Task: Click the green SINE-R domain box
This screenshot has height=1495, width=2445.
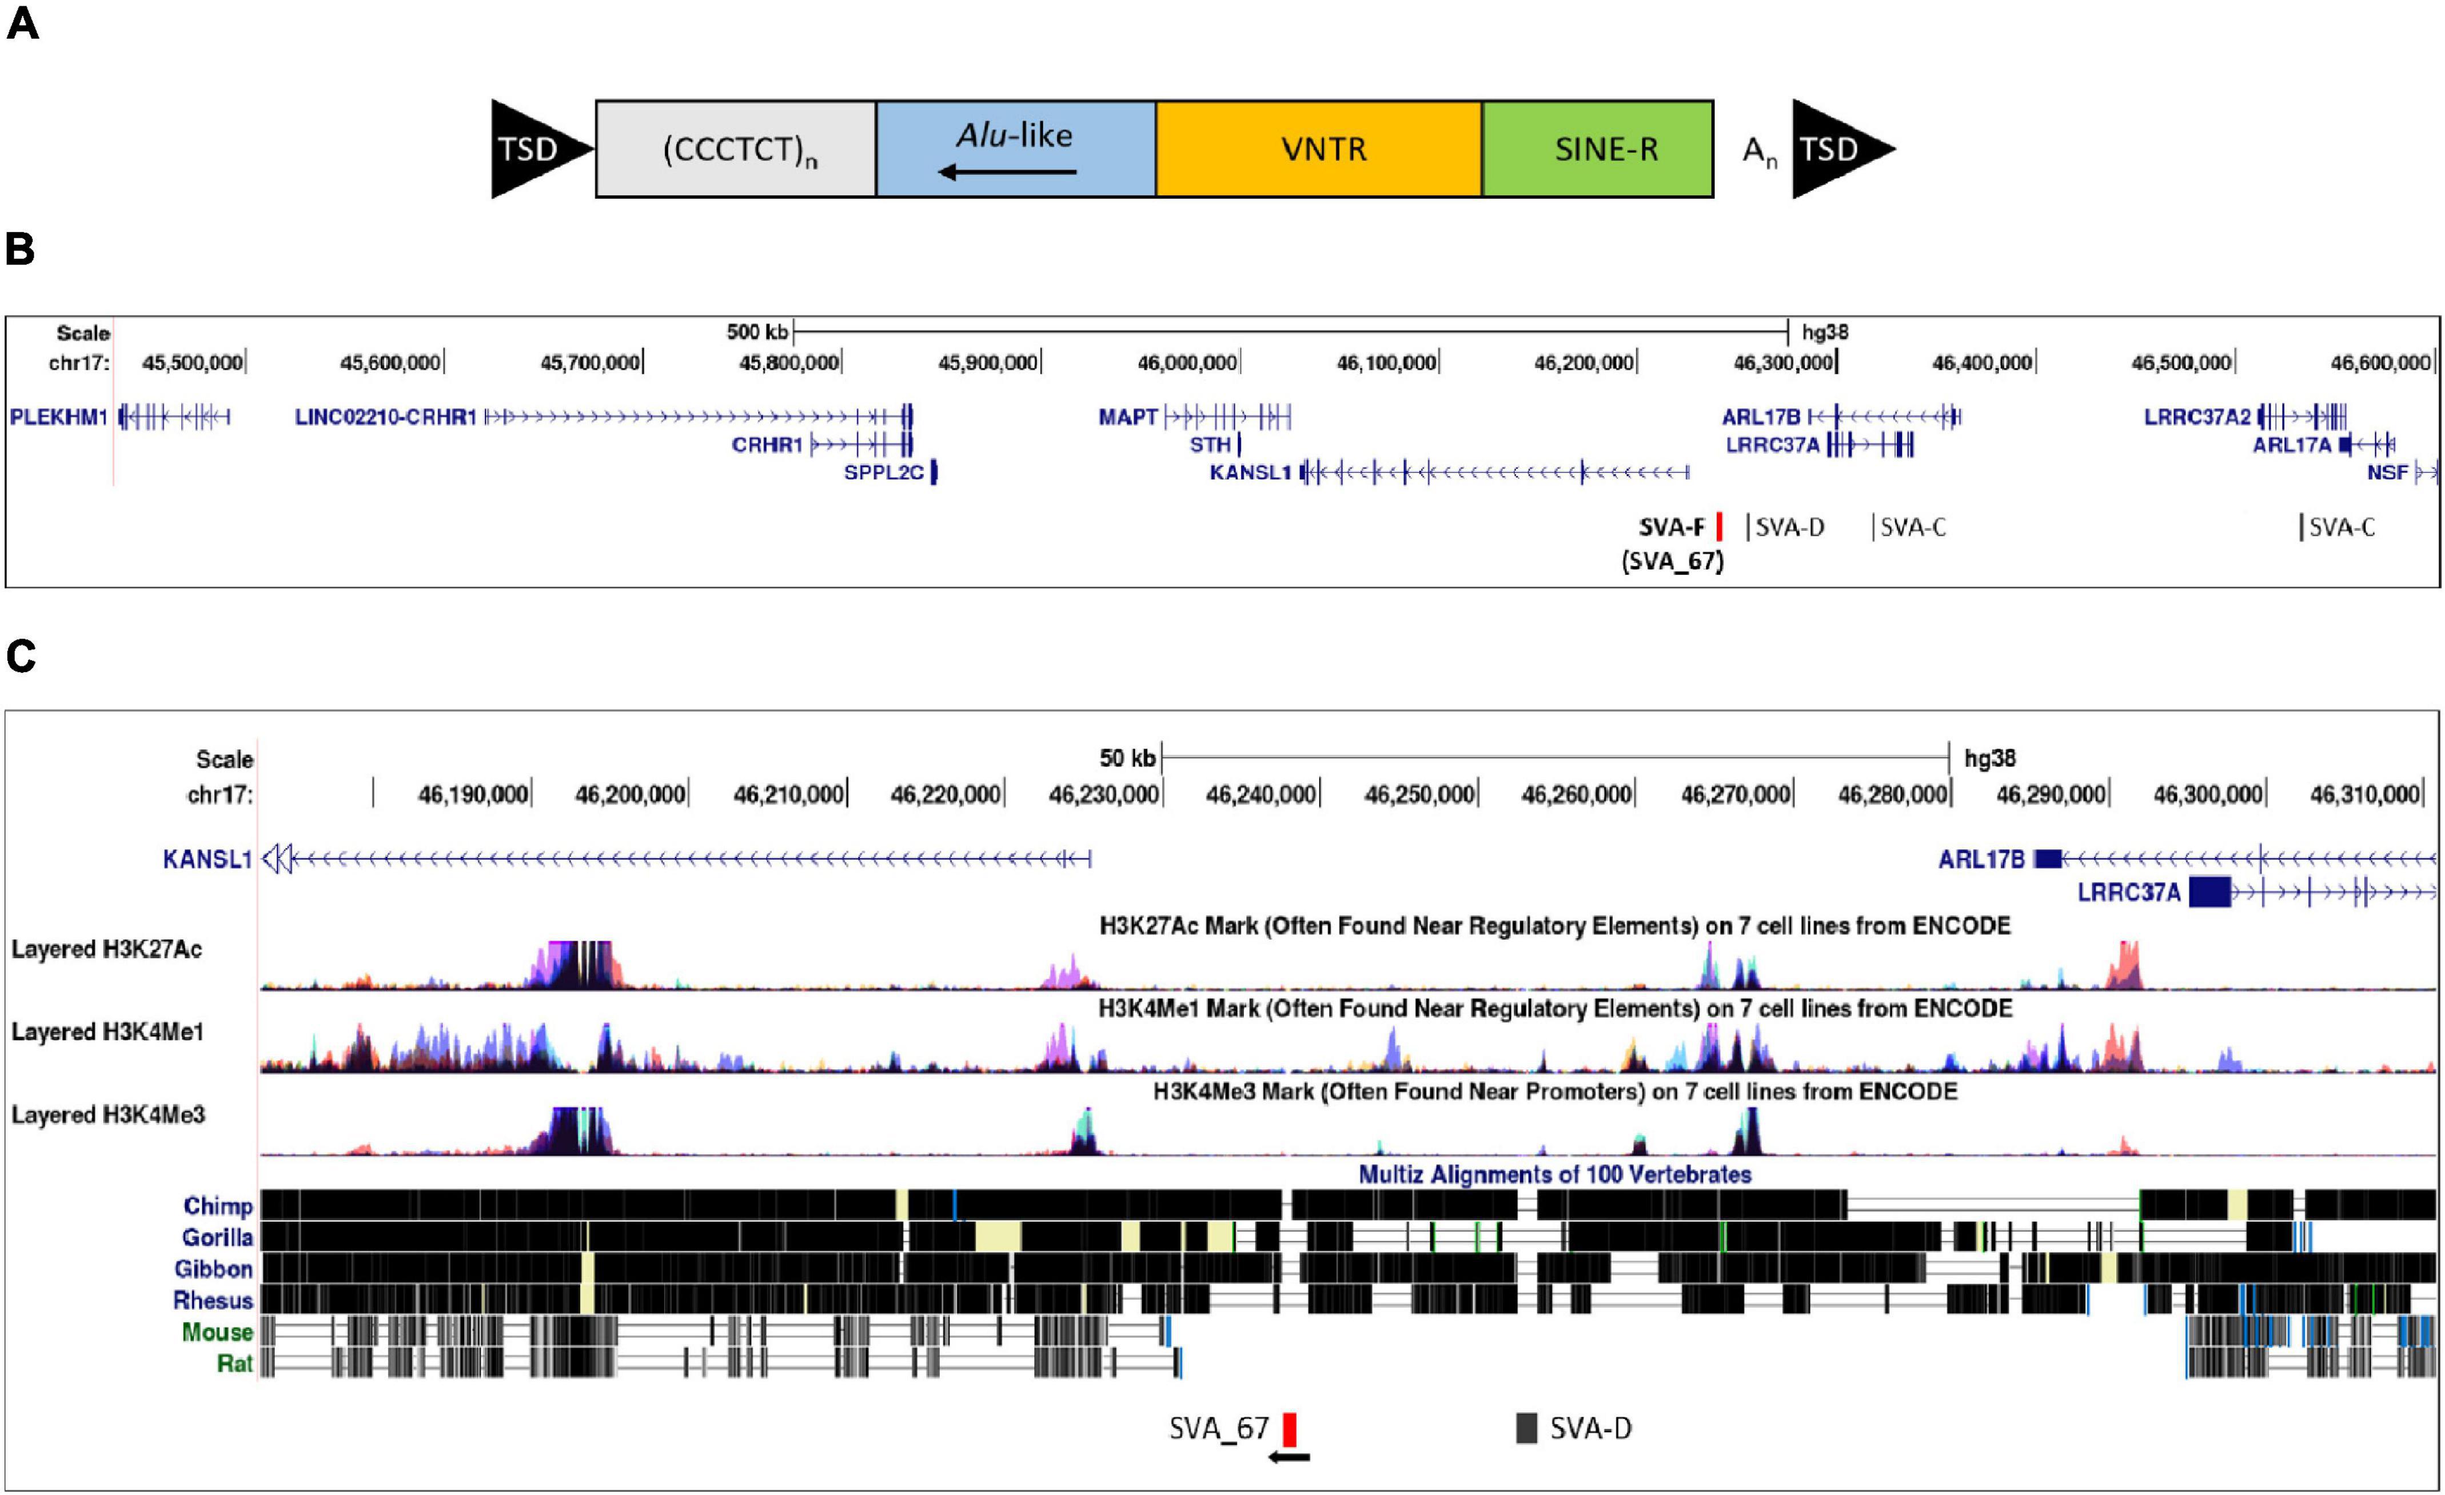Action: (1598, 149)
